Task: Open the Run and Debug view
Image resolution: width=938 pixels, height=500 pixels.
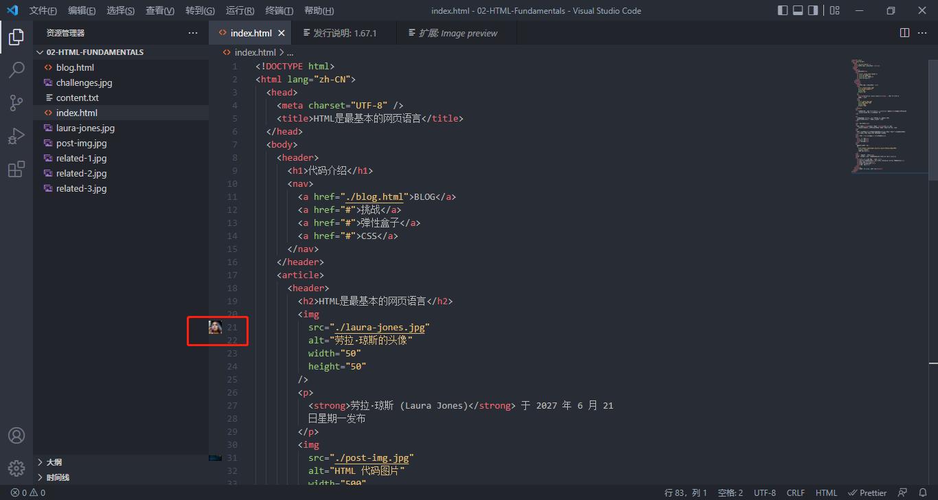Action: [x=16, y=135]
